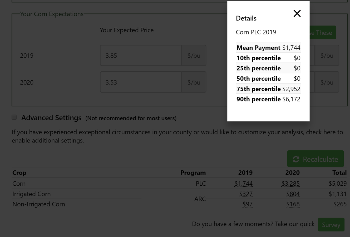Click the Mean Payment row in Details
Image resolution: width=350 pixels, height=237 pixels.
(268, 48)
